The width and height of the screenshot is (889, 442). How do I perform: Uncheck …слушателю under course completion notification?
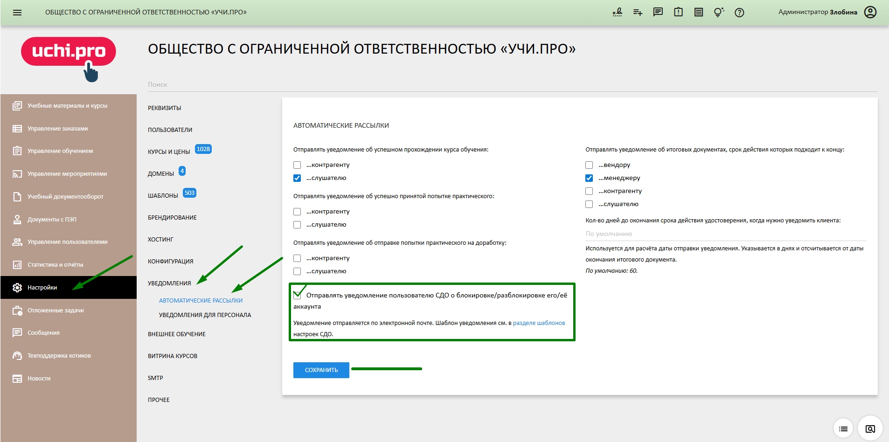tap(297, 178)
